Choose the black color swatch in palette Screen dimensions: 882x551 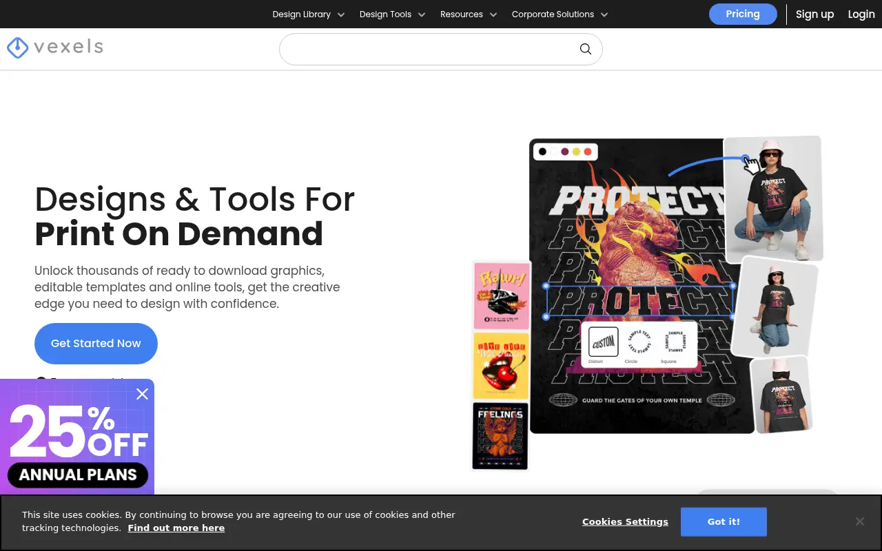[542, 152]
